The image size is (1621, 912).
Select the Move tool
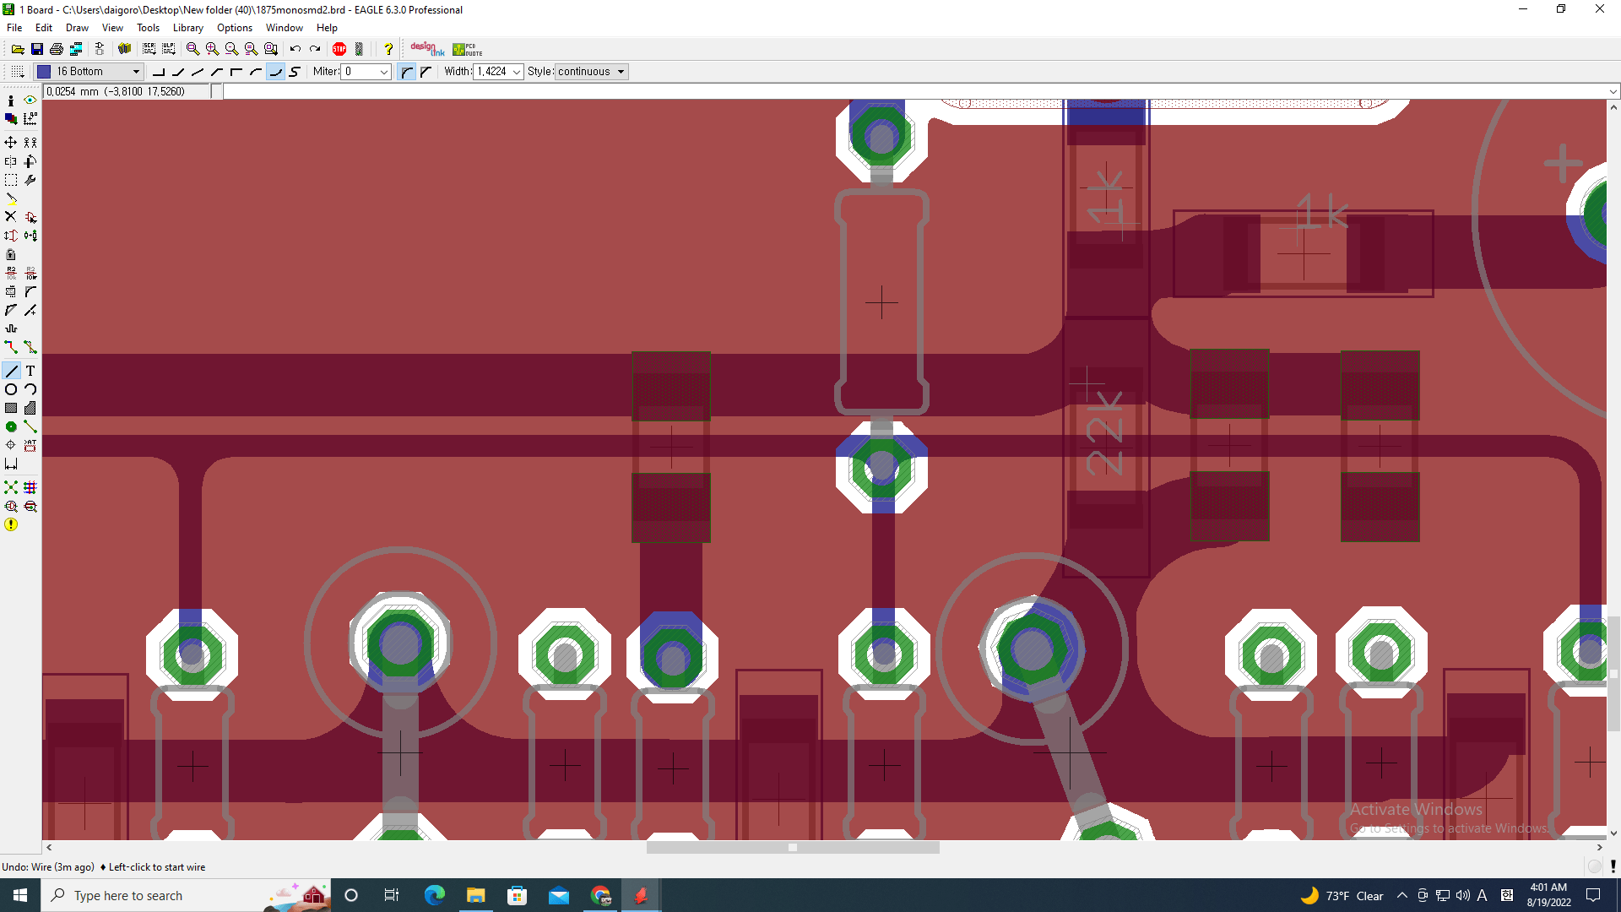coord(11,143)
